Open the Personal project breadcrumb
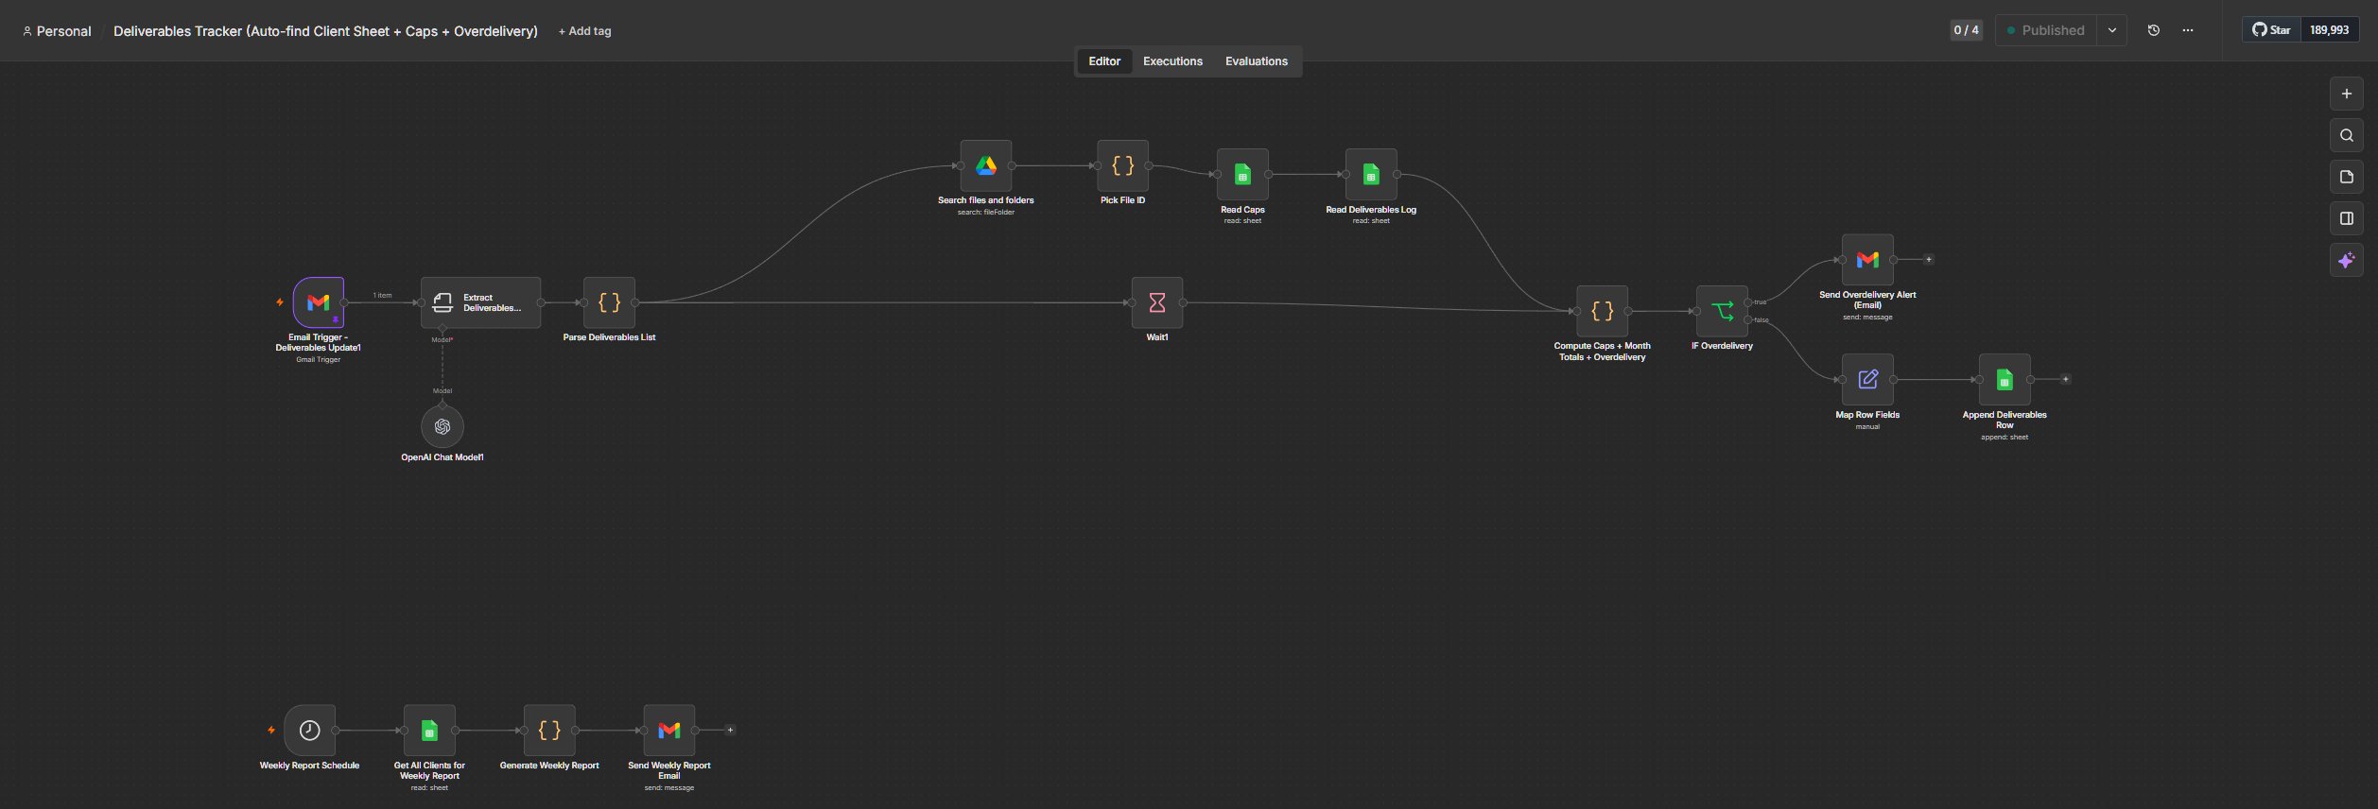This screenshot has width=2378, height=809. click(x=57, y=31)
